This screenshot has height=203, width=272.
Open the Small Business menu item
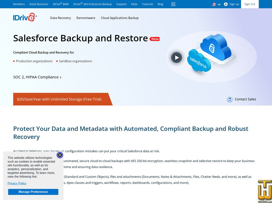39,4
